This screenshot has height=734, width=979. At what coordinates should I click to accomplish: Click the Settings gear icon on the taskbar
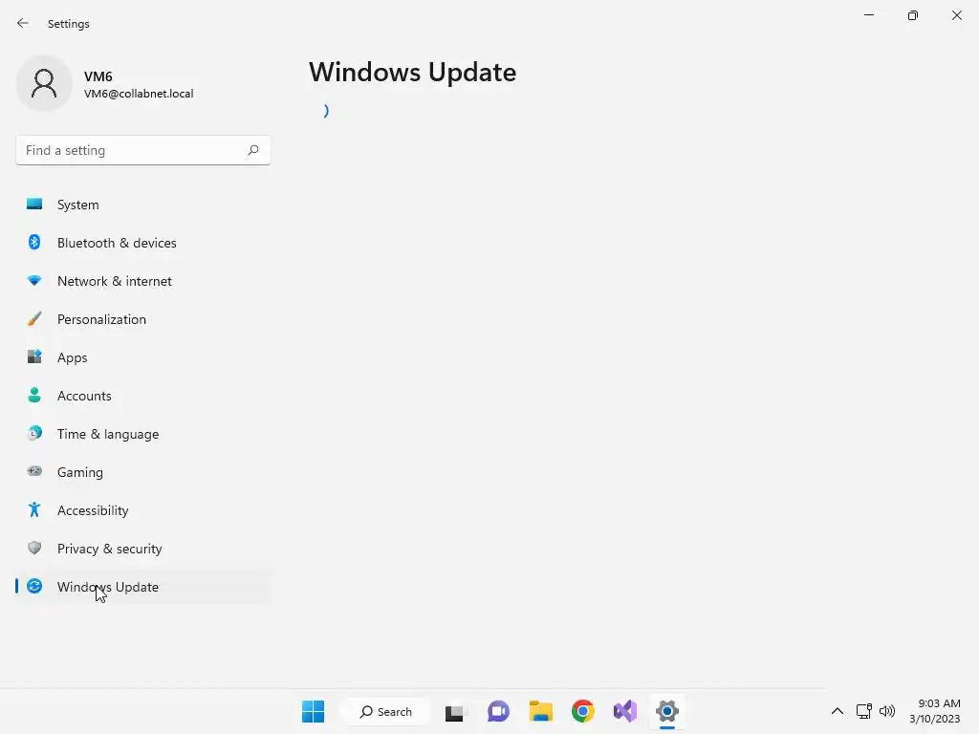[x=666, y=711]
